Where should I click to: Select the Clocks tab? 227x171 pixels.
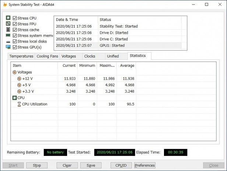[90, 56]
